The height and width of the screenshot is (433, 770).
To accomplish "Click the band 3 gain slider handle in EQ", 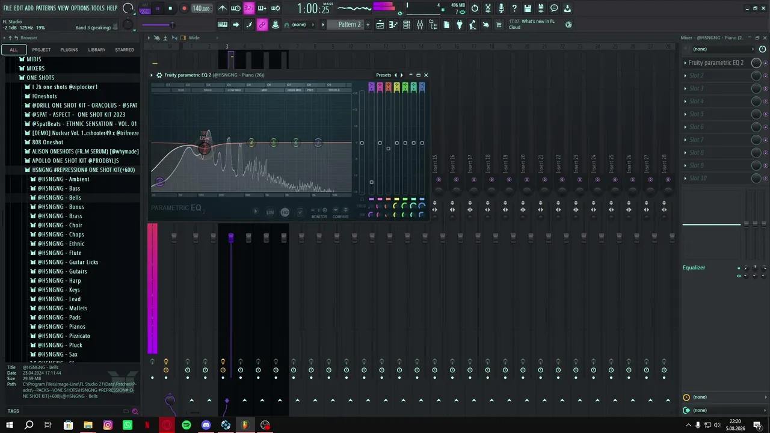I will (388, 148).
